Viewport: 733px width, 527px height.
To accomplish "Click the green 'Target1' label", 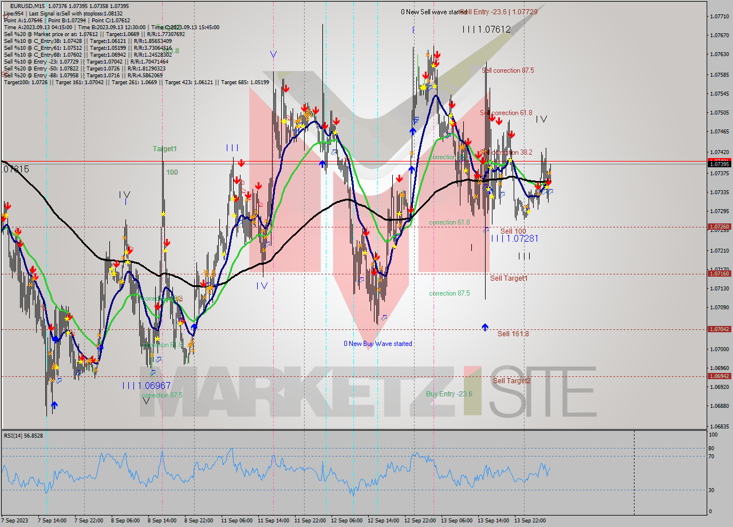I will point(165,149).
